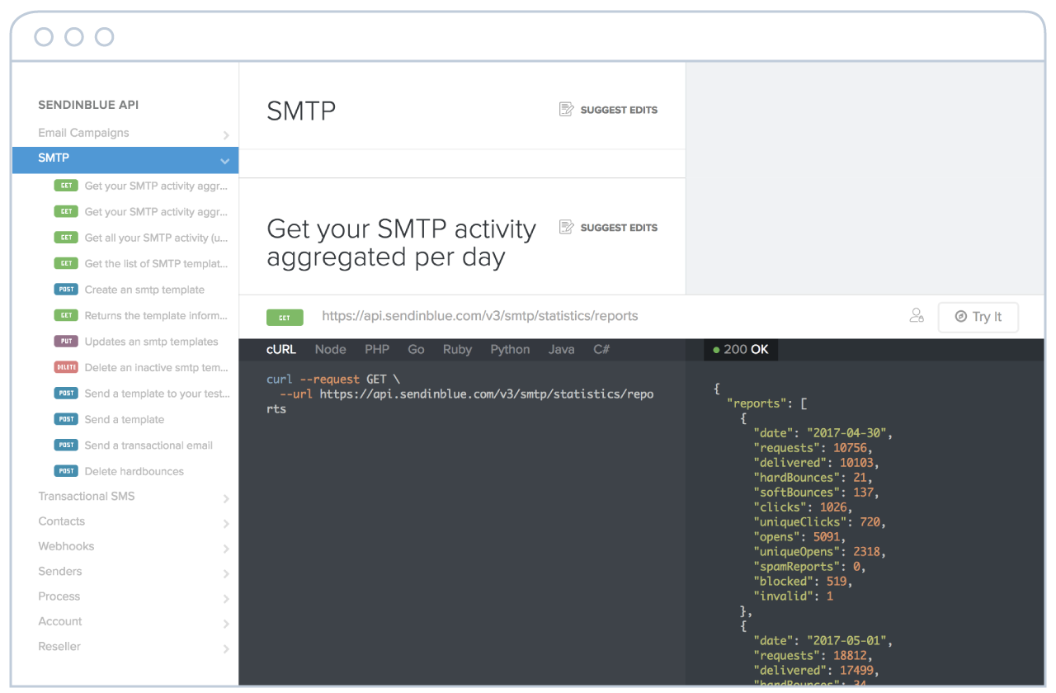
Task: Click the Suggest Edits icon beside activity per day heading
Action: [566, 227]
